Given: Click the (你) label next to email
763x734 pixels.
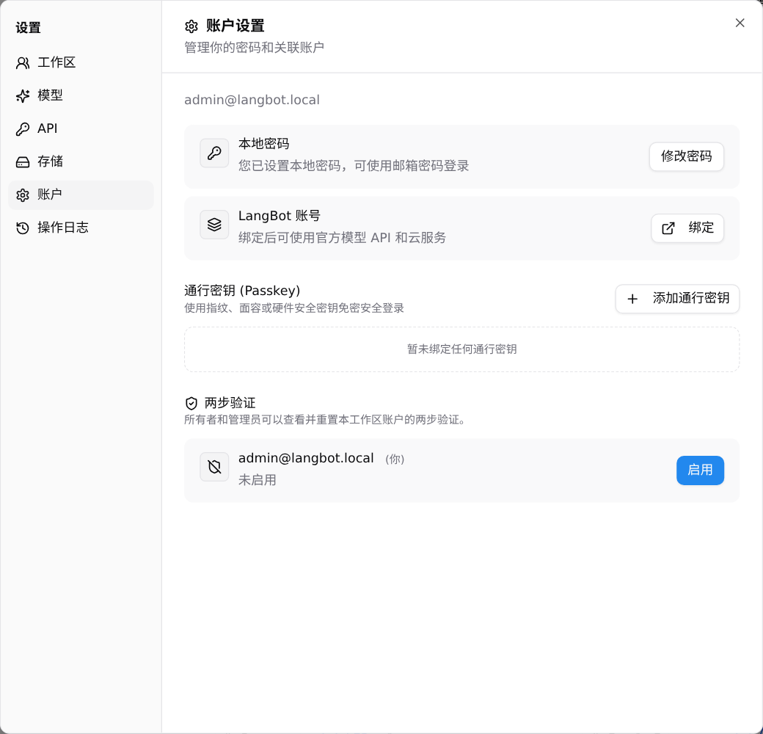Looking at the screenshot, I should tap(395, 459).
